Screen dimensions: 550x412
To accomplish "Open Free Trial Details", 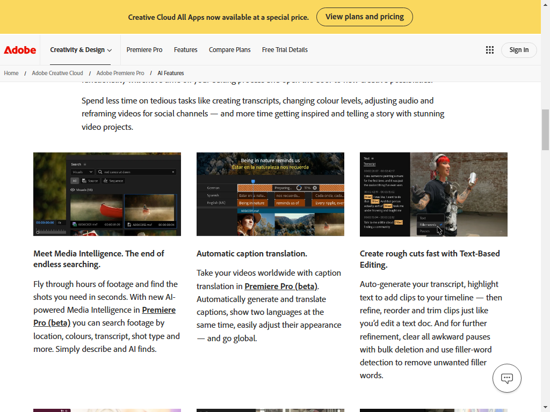I will (x=285, y=50).
